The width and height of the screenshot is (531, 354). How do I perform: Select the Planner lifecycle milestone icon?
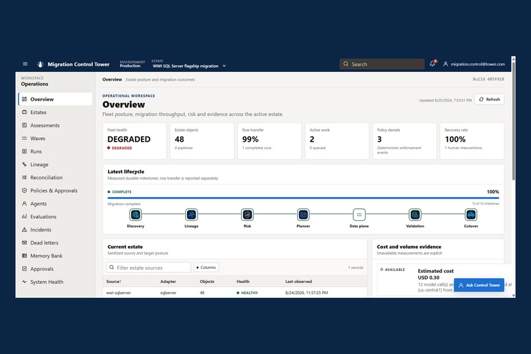303,214
